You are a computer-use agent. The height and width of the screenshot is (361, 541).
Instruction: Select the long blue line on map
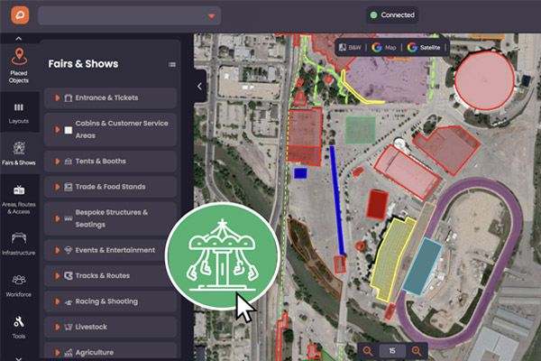[337, 200]
